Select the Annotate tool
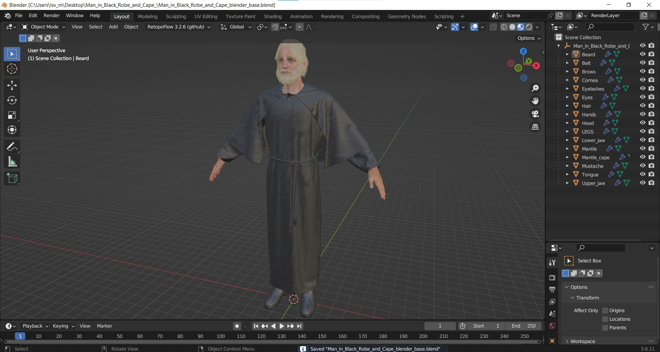Viewport: 660px width, 352px height. click(12, 147)
